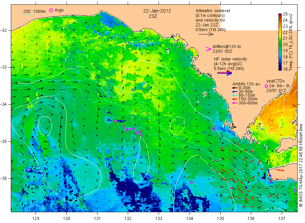Click the colorbar '25' temperature label

click(285, 14)
